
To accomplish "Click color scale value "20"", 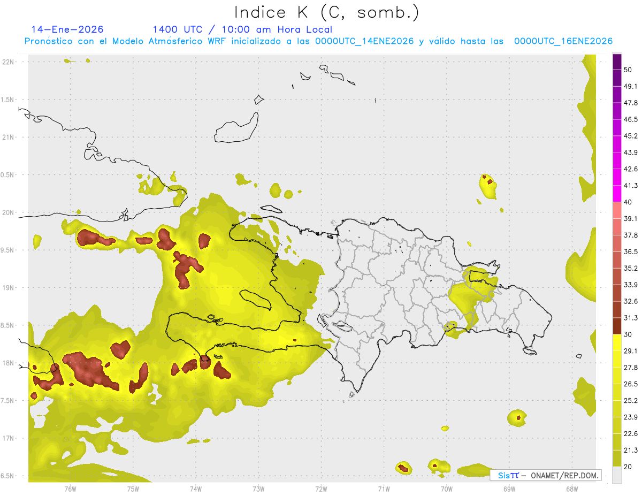I will click(628, 467).
